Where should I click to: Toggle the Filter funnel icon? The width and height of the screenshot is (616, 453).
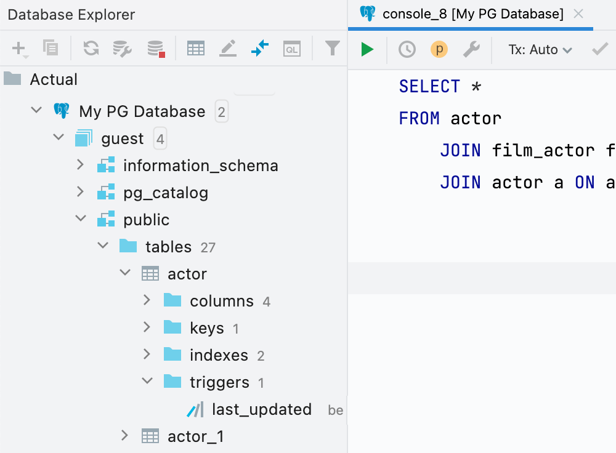(x=333, y=48)
